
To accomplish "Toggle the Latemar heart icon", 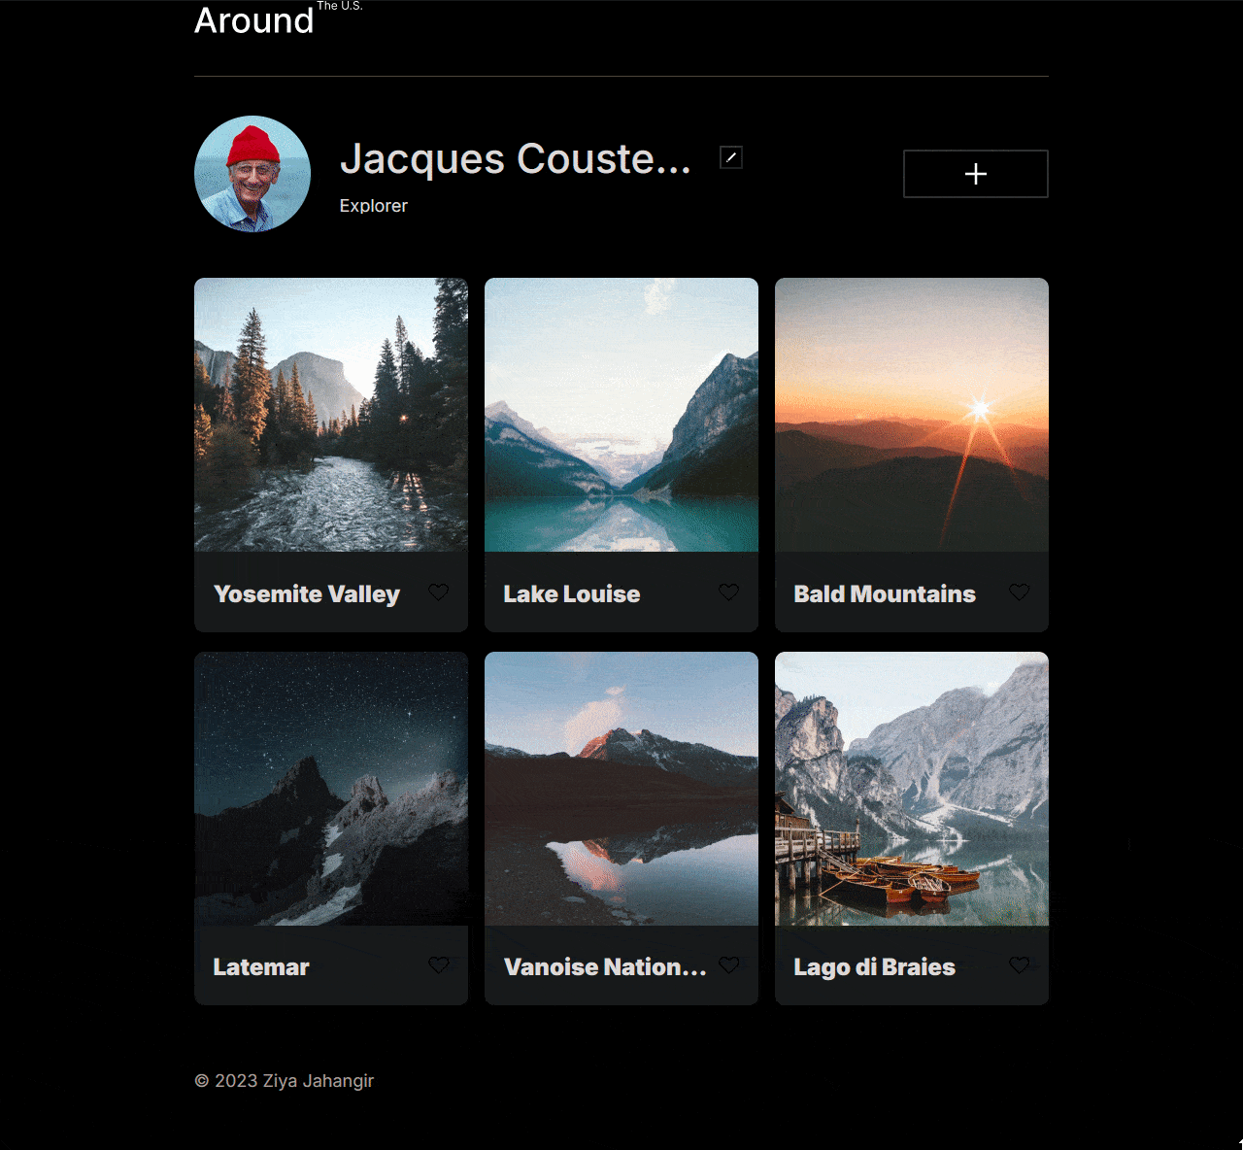I will [x=439, y=965].
